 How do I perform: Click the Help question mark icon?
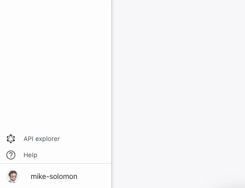pos(11,155)
